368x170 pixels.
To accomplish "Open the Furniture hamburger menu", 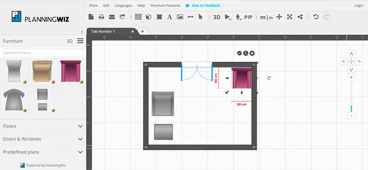I will point(80,41).
